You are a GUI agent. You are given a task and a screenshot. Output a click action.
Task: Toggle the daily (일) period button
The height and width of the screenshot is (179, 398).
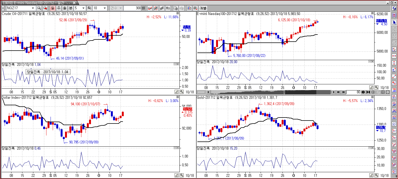tap(52, 8)
